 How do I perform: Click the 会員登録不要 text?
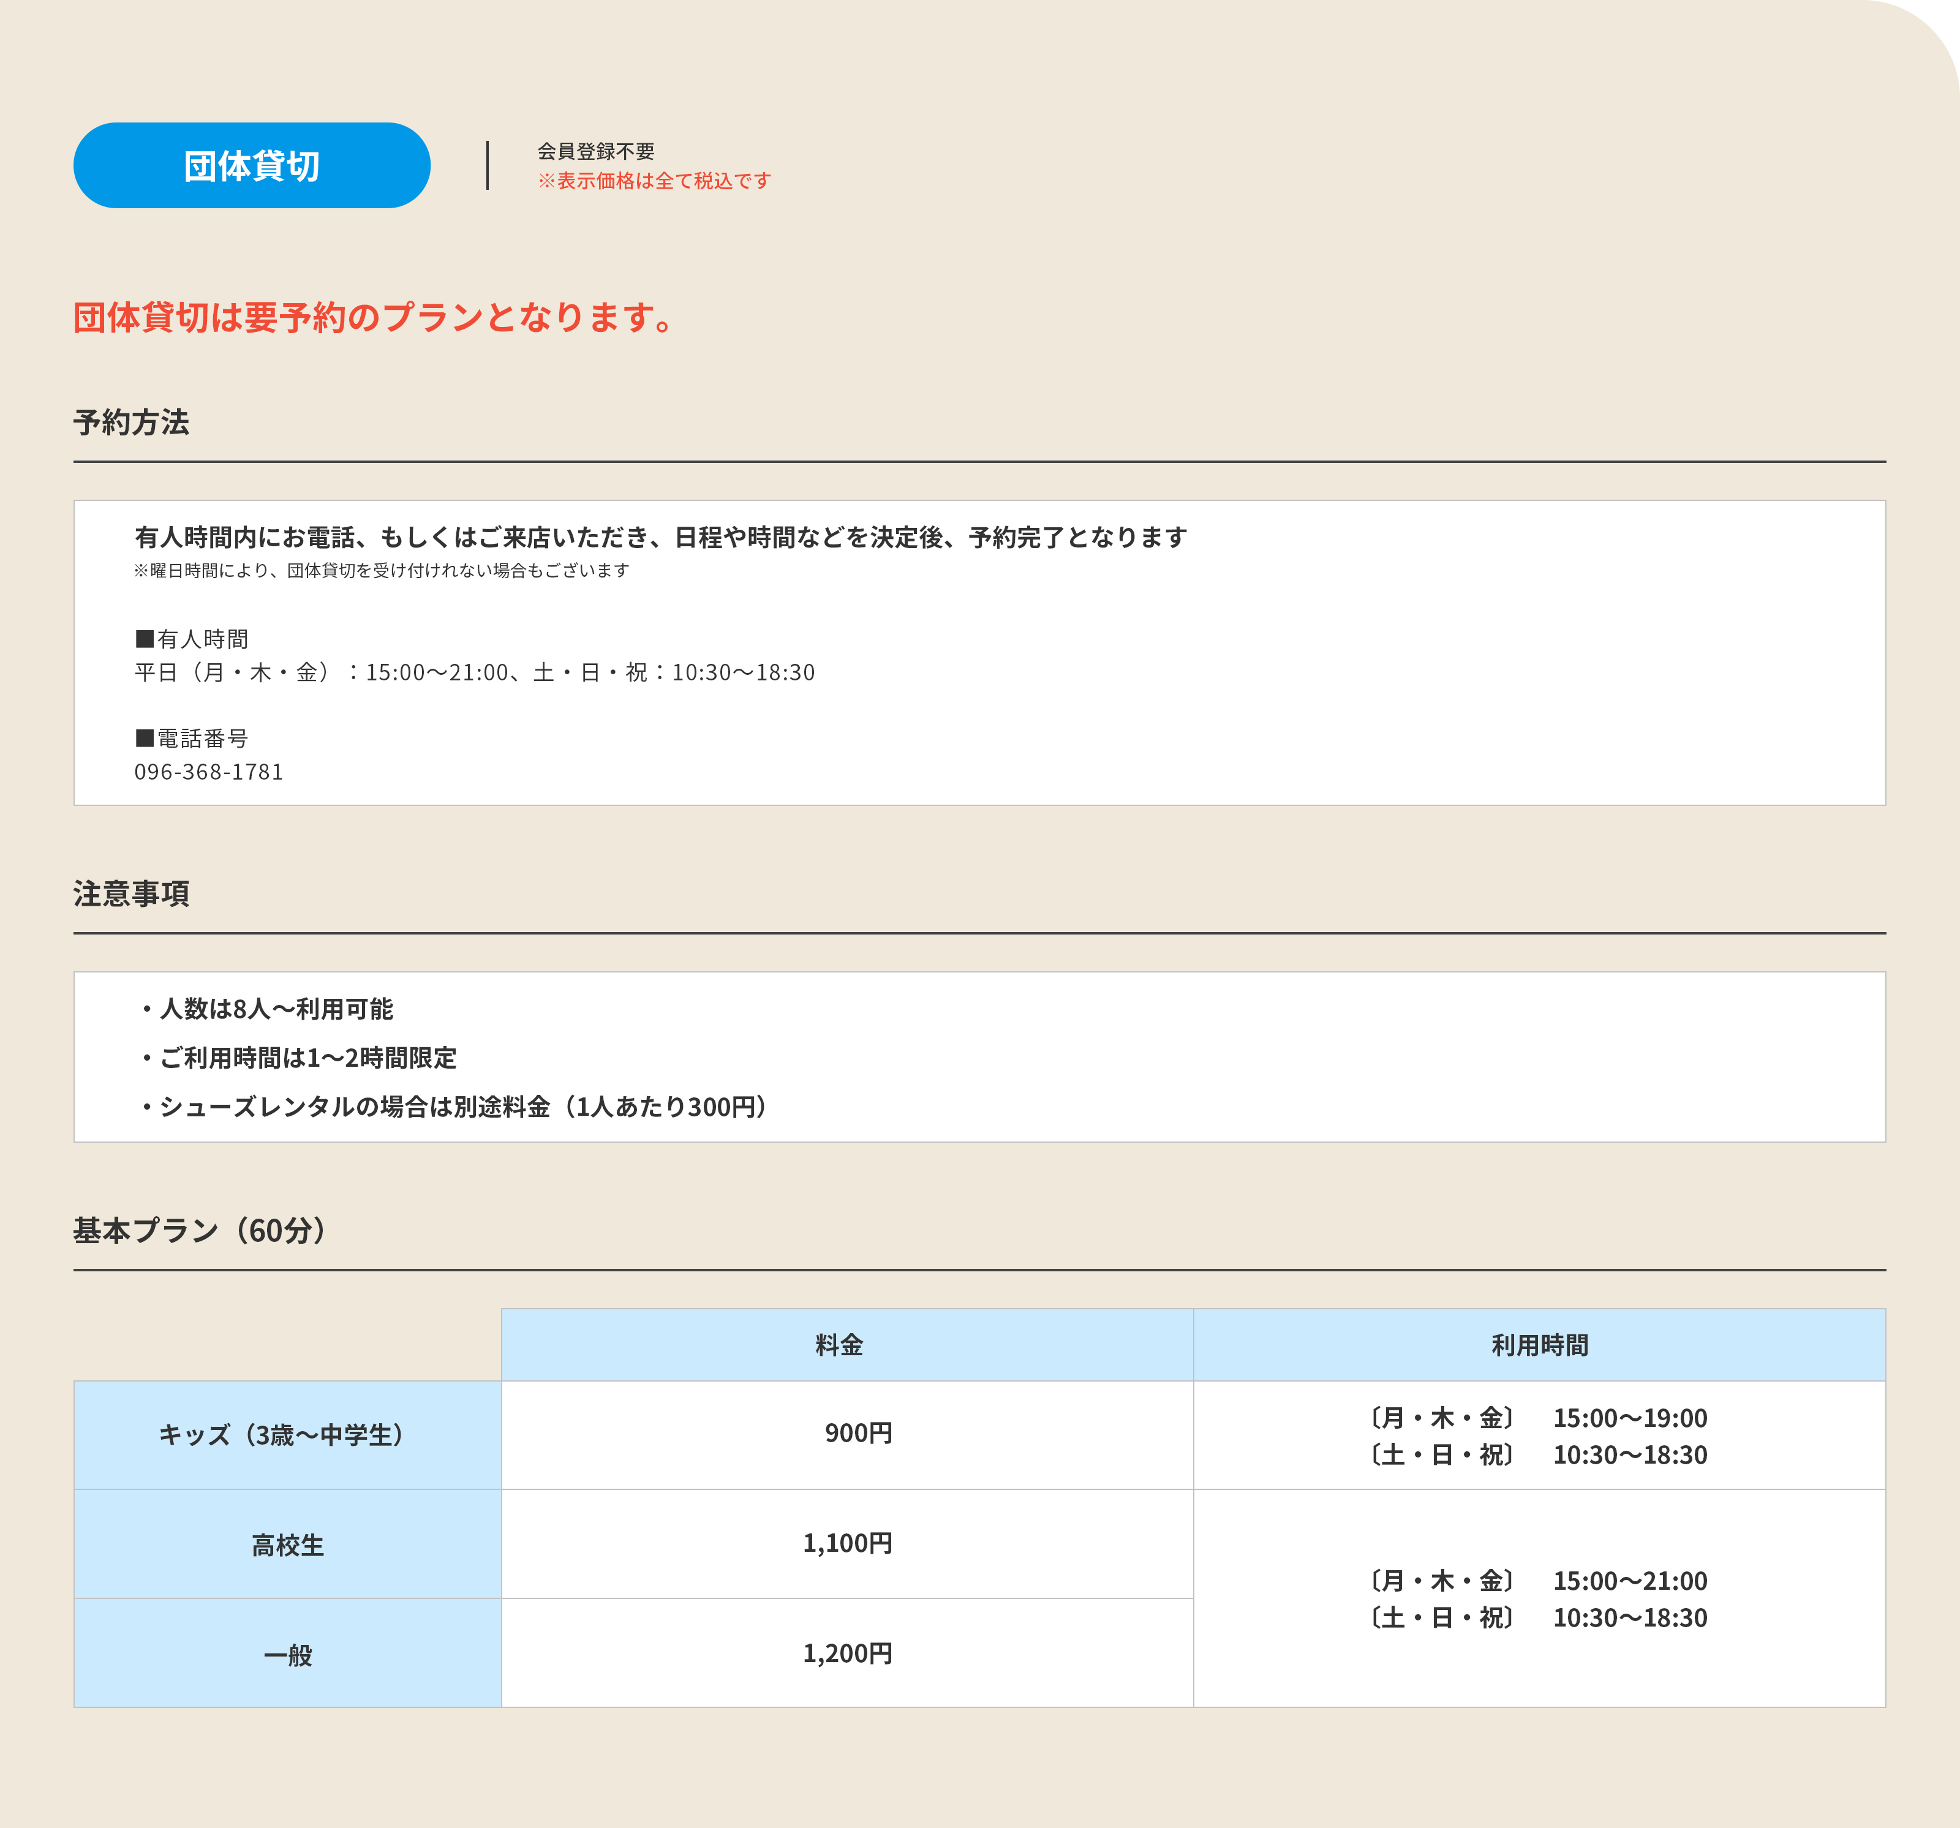click(595, 151)
